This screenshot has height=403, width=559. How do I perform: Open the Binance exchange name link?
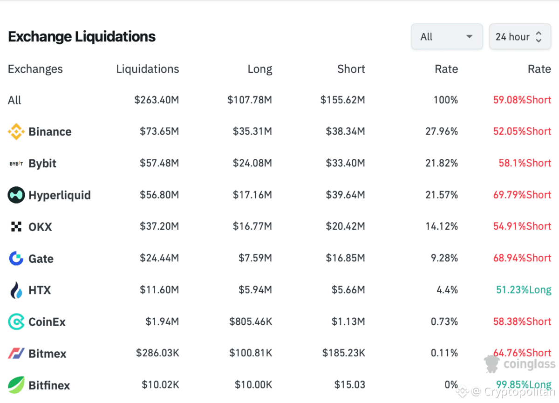50,132
